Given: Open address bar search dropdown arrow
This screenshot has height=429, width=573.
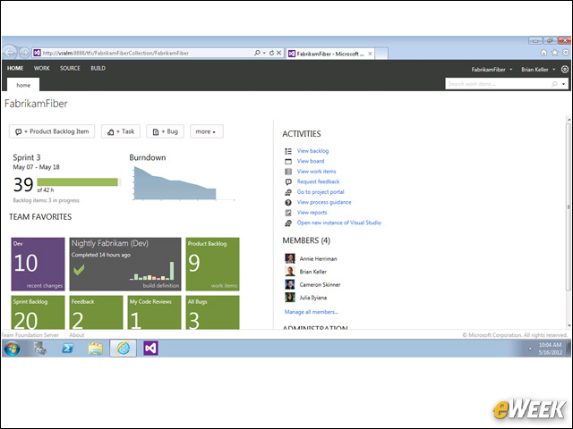Looking at the screenshot, I should click(x=264, y=53).
